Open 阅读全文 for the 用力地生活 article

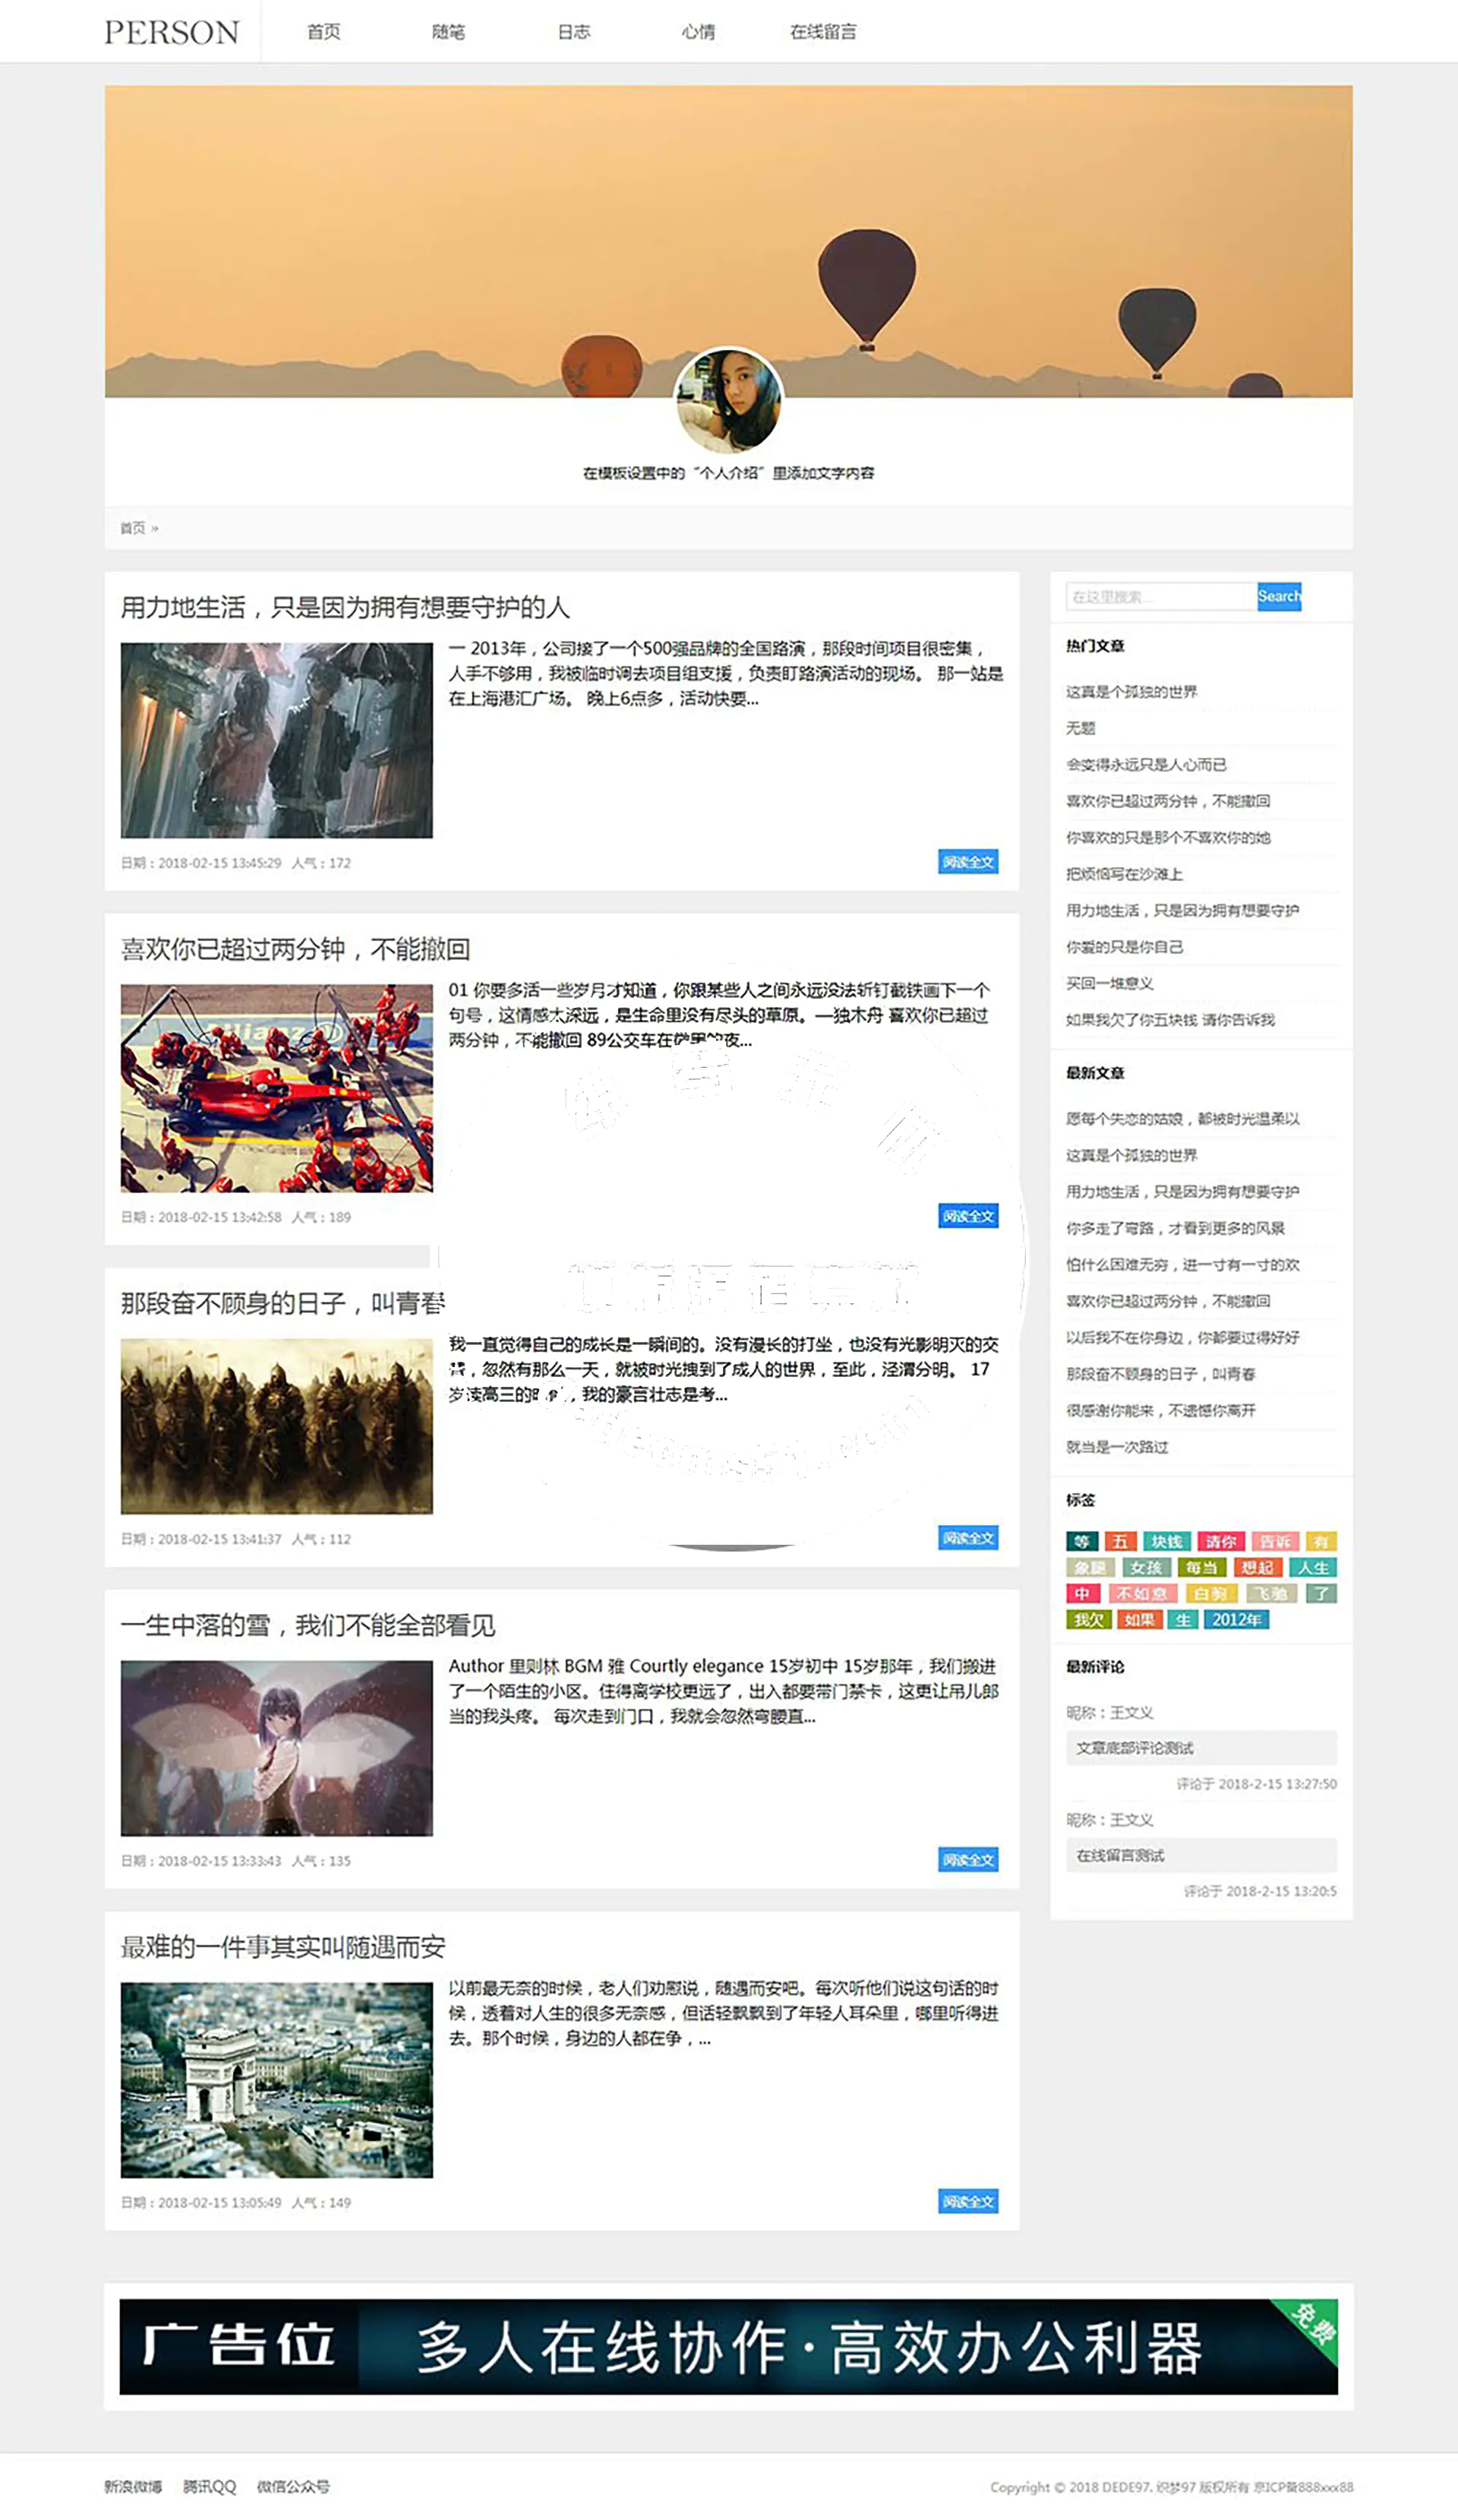point(967,862)
